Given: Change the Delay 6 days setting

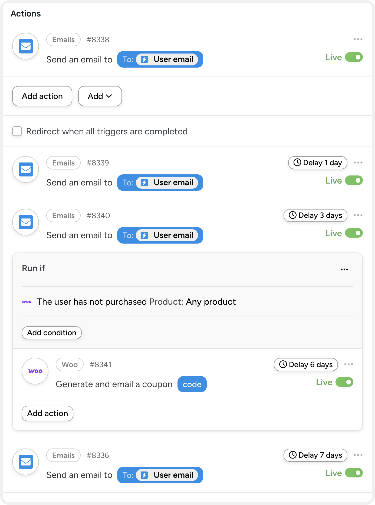Looking at the screenshot, I should click(x=306, y=365).
